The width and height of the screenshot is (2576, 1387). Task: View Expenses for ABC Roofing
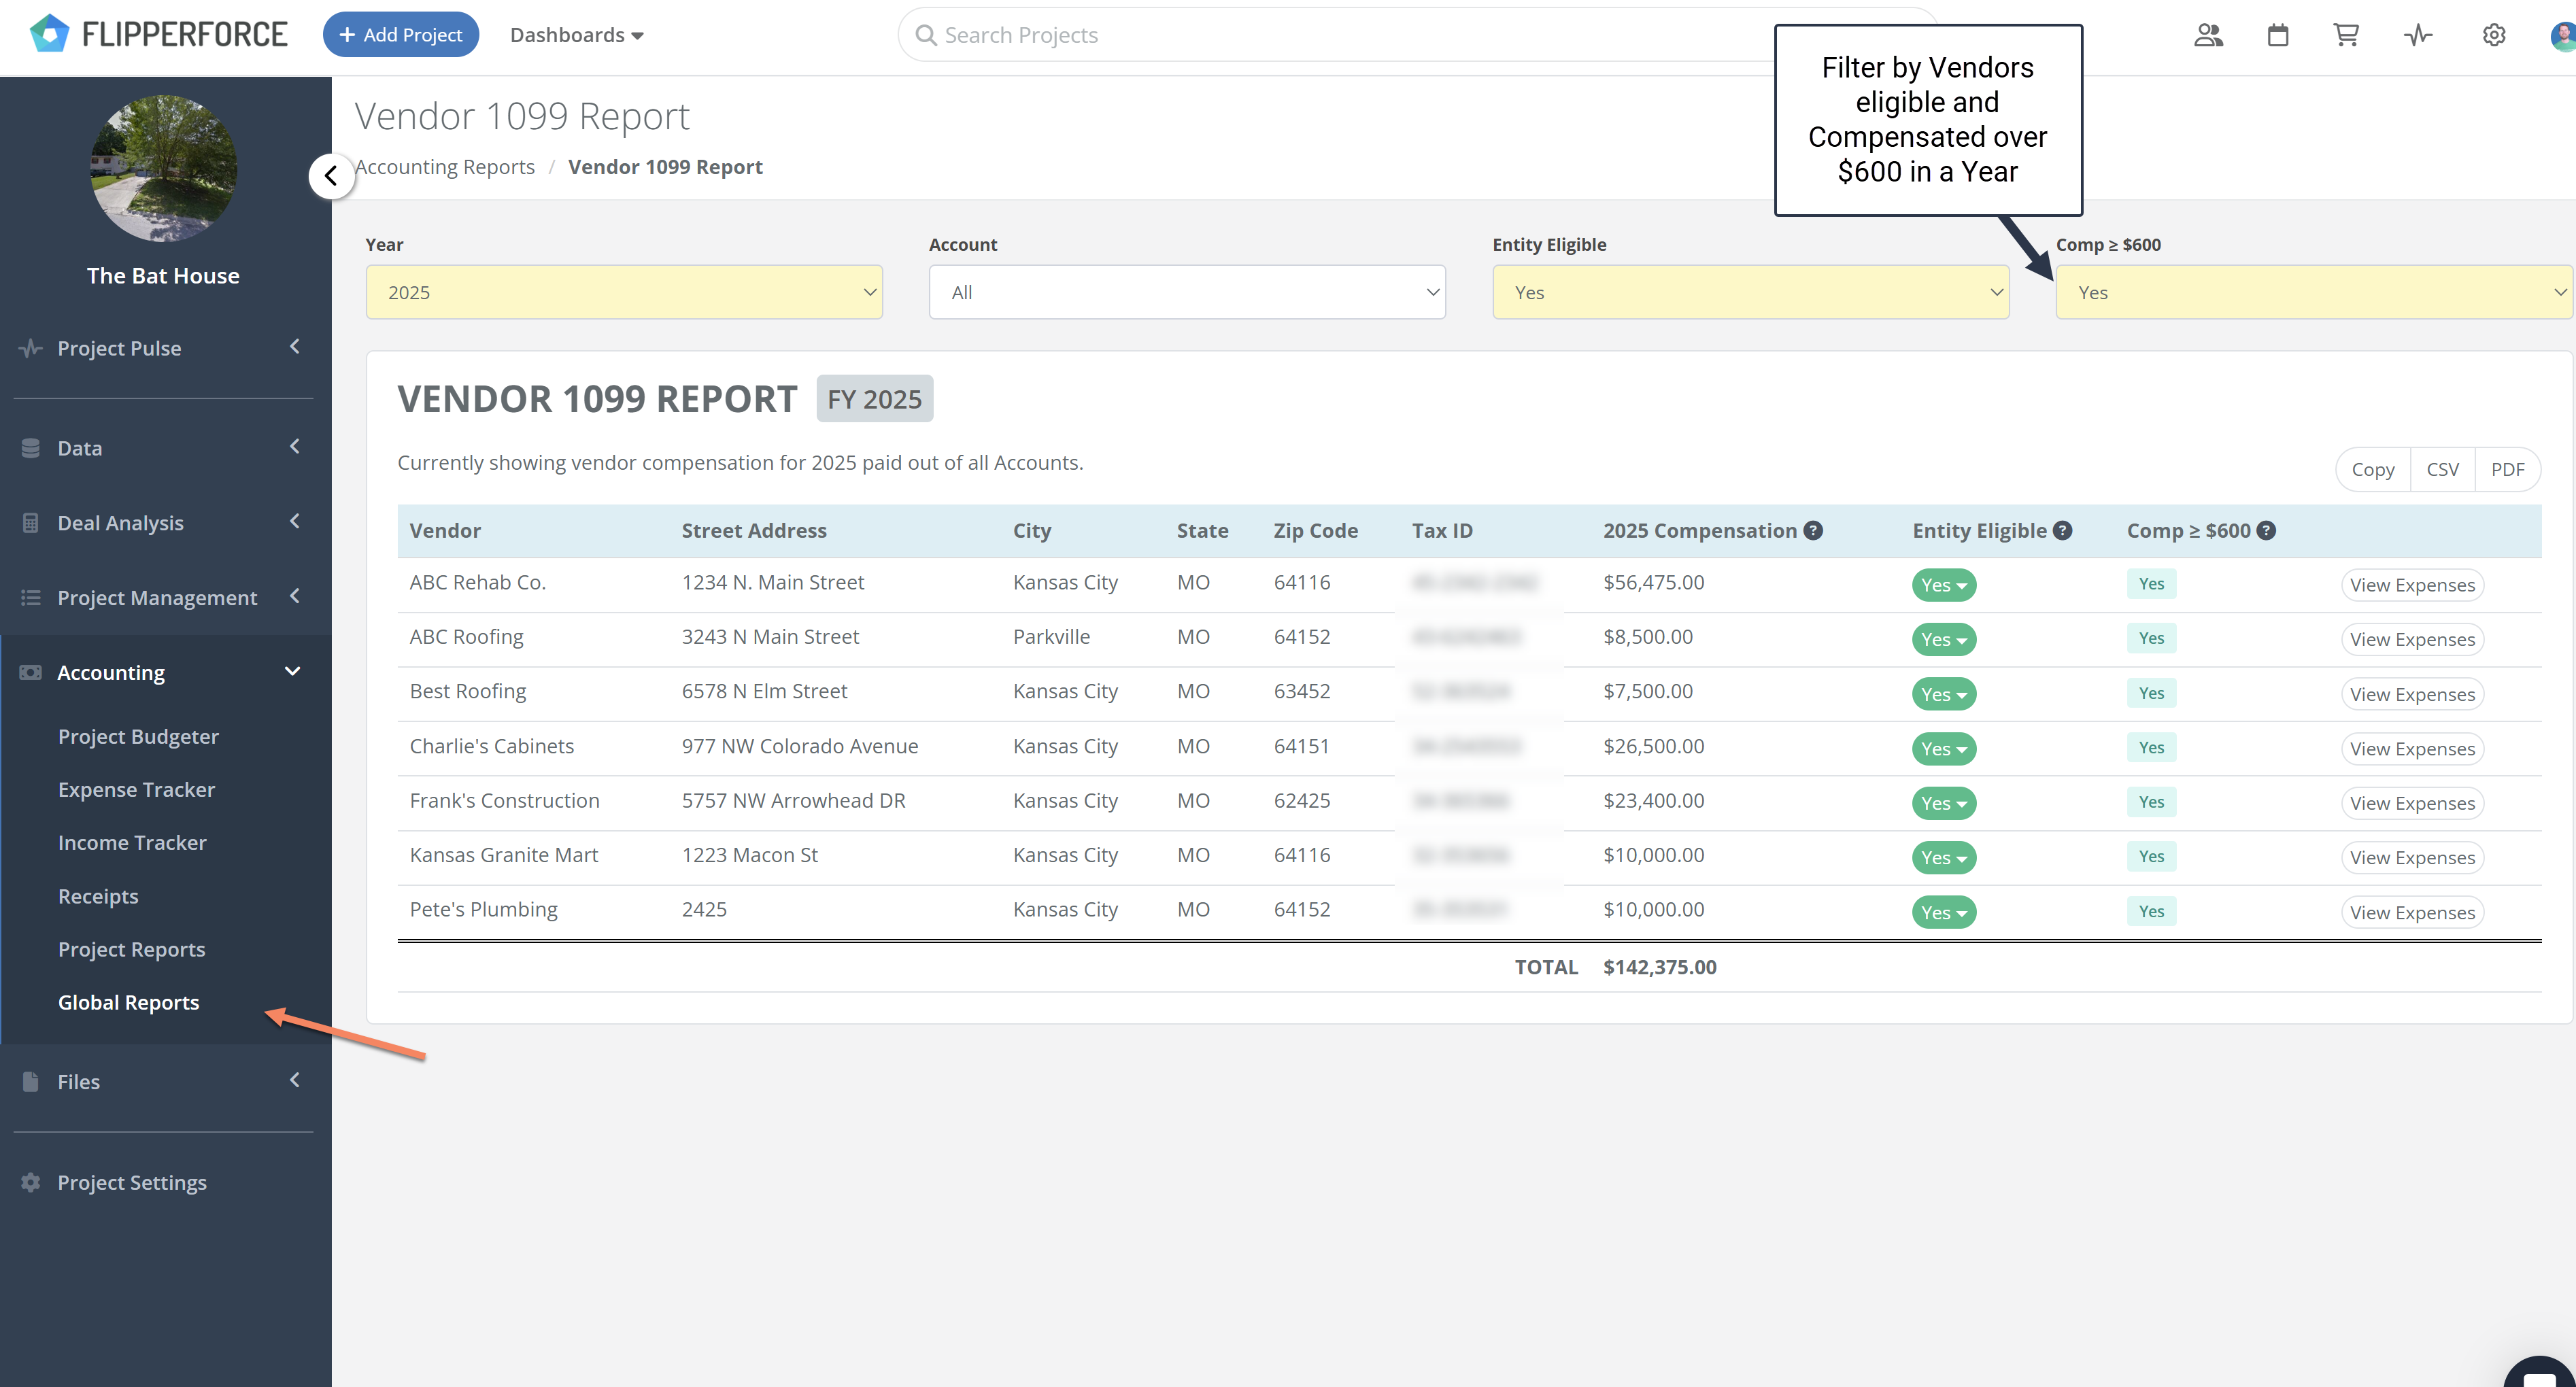point(2412,640)
